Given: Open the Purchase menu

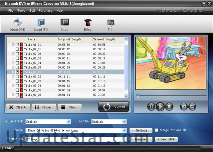Looking at the screenshot, I should coord(46,11).
